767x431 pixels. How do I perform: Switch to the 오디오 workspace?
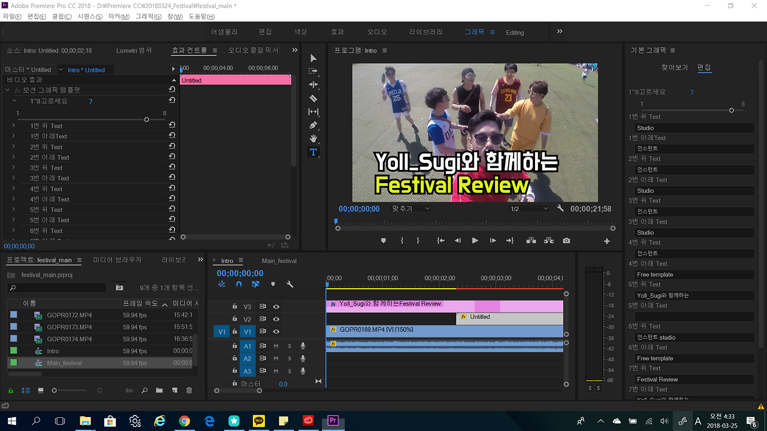click(377, 32)
